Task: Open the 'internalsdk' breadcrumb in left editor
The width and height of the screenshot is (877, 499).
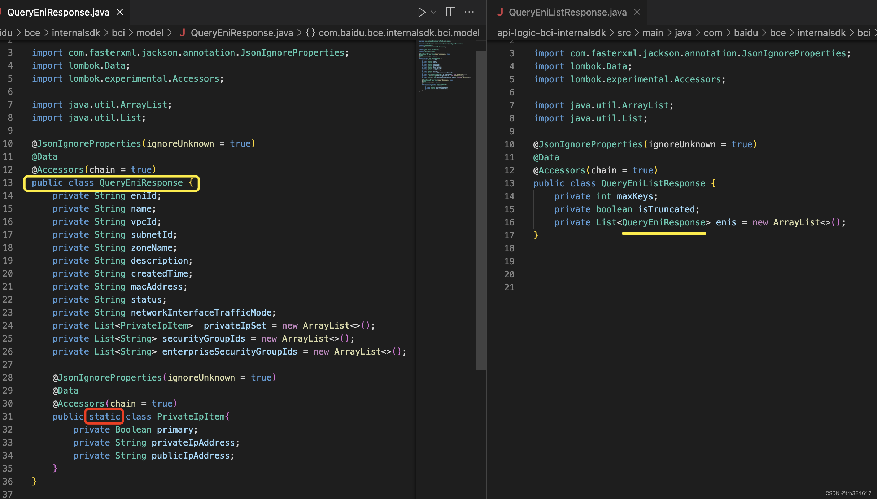Action: coord(76,33)
